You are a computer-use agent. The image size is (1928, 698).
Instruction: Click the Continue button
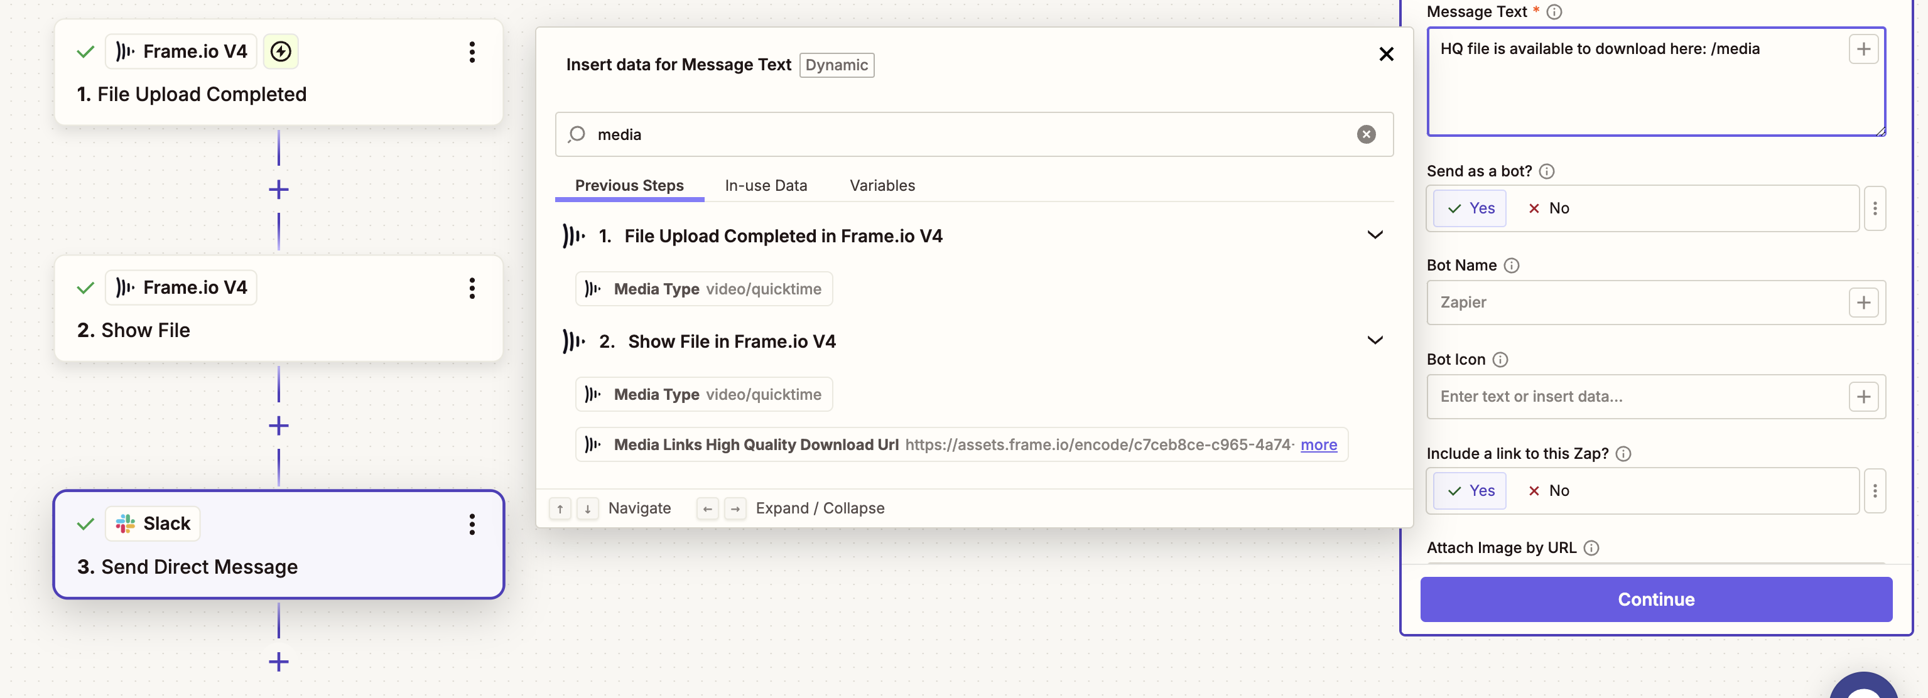coord(1655,599)
